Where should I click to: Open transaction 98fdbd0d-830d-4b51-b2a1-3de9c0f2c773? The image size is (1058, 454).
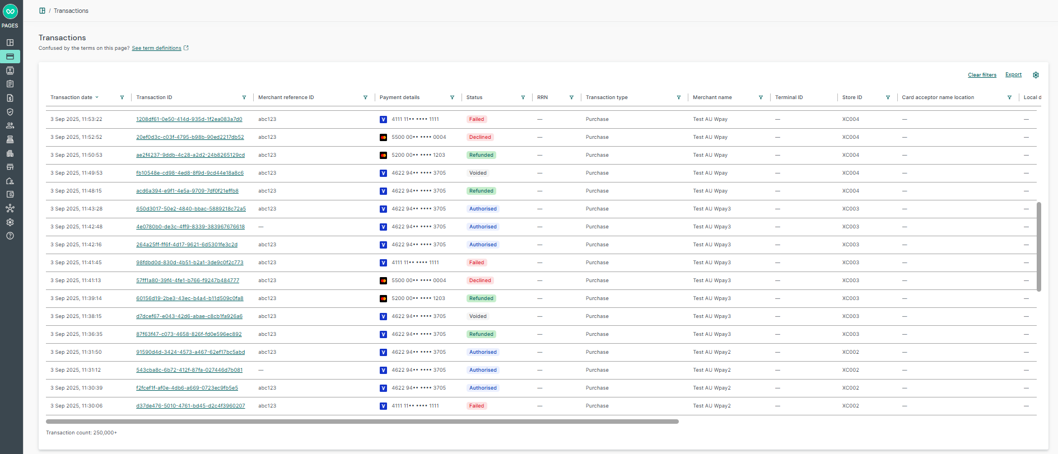tap(190, 263)
